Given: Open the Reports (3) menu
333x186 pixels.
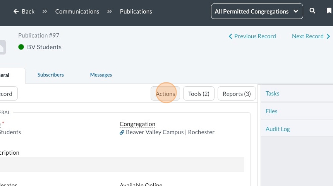Looking at the screenshot, I should click(237, 94).
